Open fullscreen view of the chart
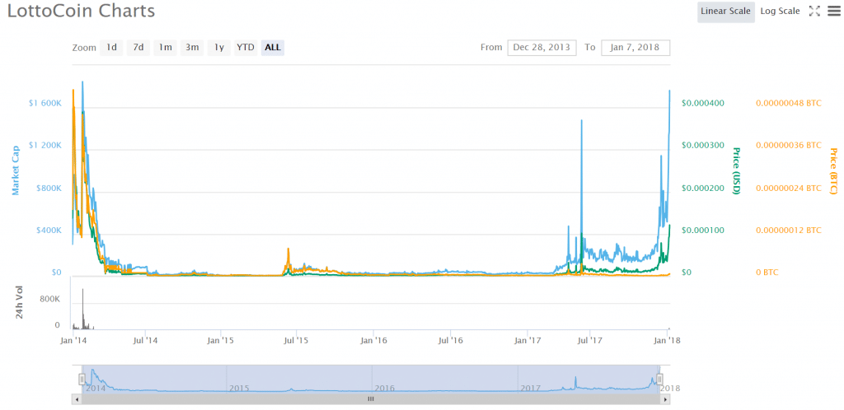This screenshot has height=410, width=844. 814,11
